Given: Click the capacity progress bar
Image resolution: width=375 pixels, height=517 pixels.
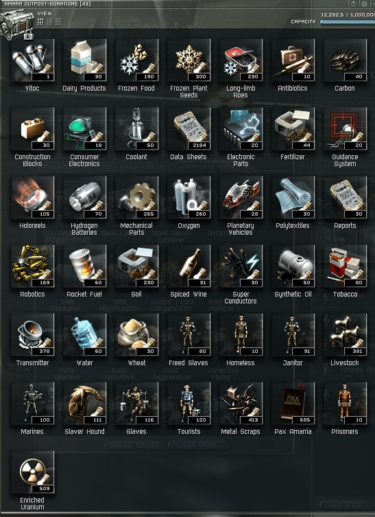Looking at the screenshot, I should point(348,22).
